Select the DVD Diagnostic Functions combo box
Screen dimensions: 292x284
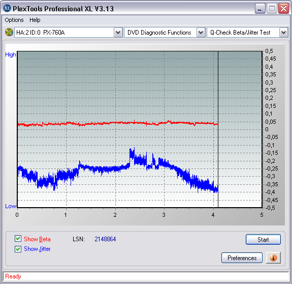coord(165,33)
